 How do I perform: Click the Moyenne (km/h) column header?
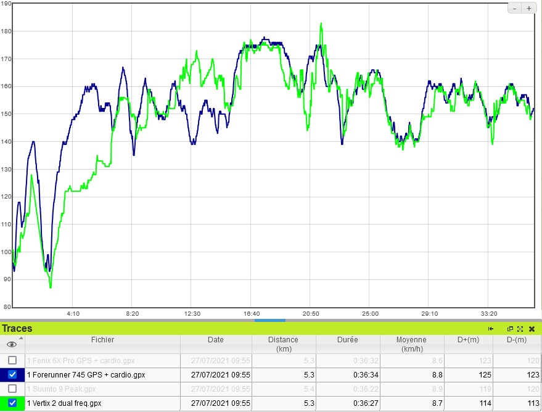(x=411, y=344)
